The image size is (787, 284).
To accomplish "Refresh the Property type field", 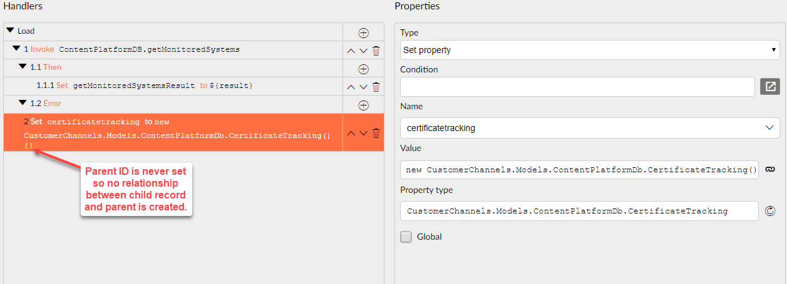I will [771, 211].
